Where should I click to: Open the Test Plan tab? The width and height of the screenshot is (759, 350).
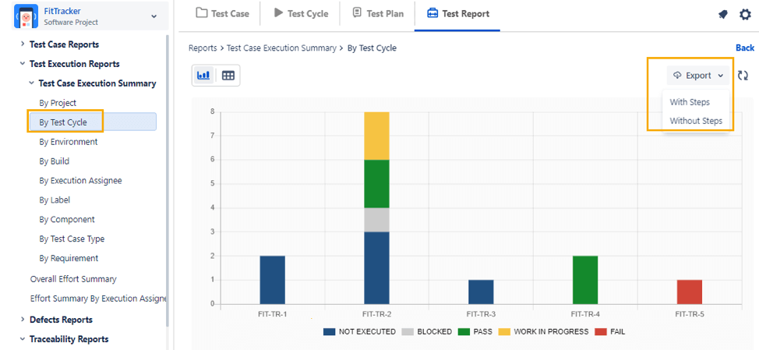[x=378, y=13]
